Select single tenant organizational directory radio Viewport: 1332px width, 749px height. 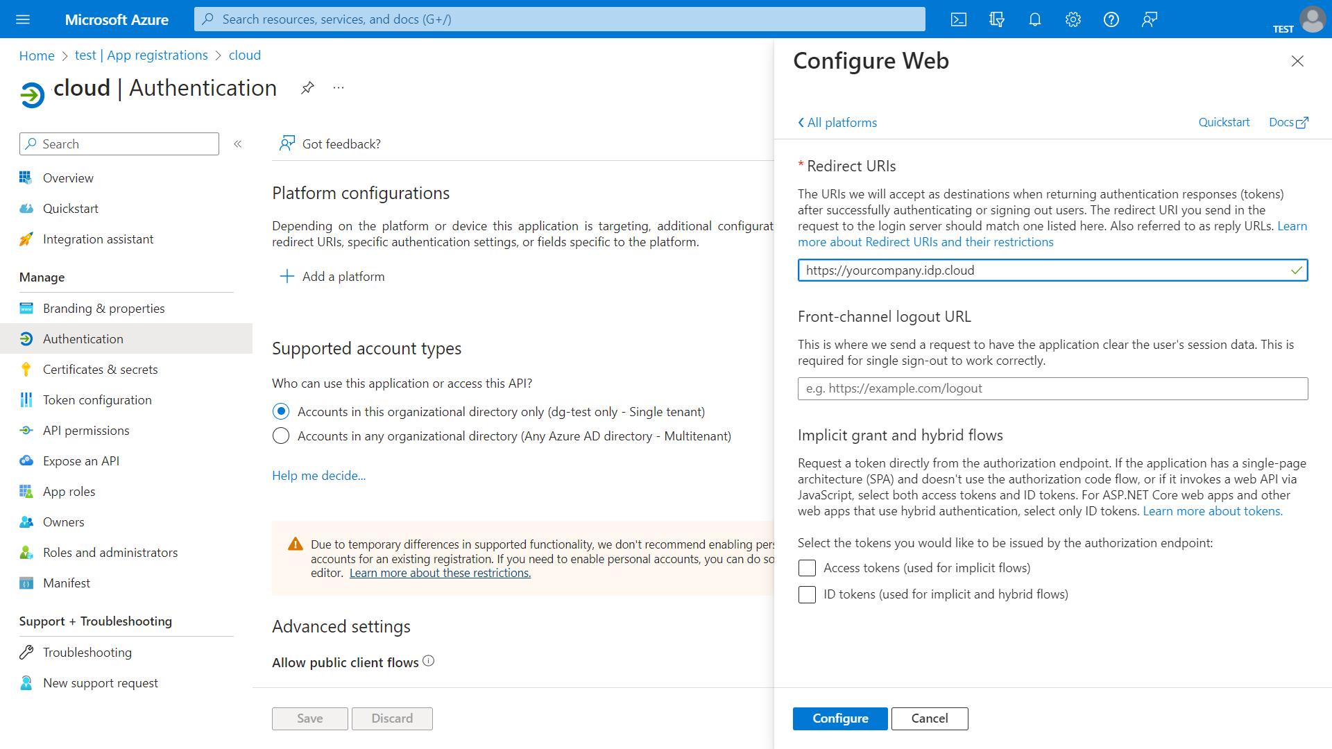pos(281,412)
